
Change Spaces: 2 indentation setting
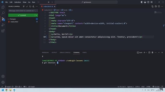130,87
